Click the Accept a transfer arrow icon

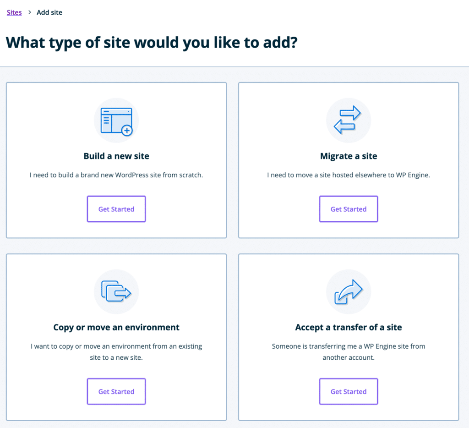pos(348,292)
